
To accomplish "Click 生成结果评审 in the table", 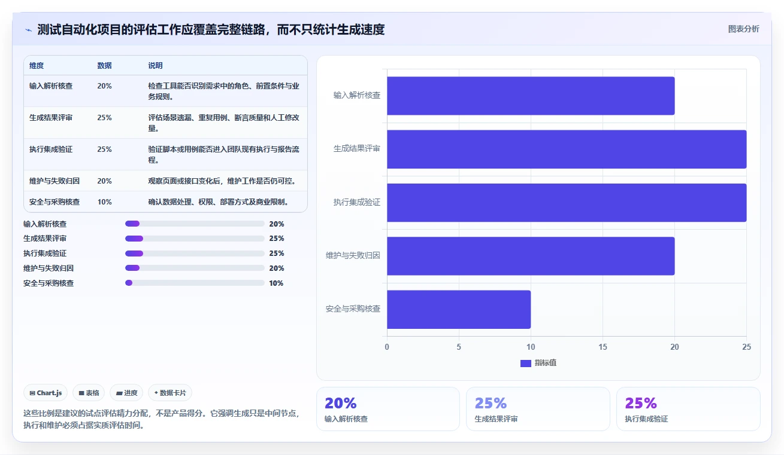I will pos(51,118).
